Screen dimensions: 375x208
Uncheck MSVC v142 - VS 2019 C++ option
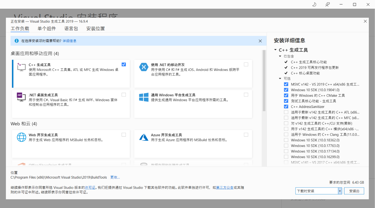coord(286,84)
